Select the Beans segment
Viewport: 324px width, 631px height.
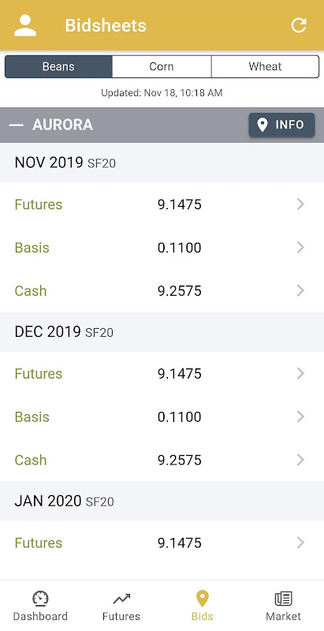58,66
